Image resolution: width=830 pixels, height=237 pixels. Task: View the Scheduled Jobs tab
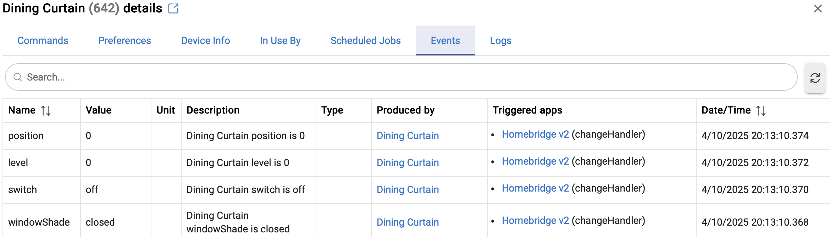(x=365, y=40)
